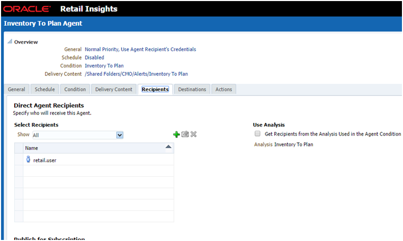Select the retail.user recipient row
The width and height of the screenshot is (403, 241).
[x=99, y=159]
